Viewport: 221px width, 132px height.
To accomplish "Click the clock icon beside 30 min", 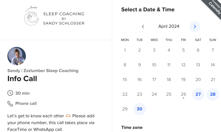I will [10, 93].
